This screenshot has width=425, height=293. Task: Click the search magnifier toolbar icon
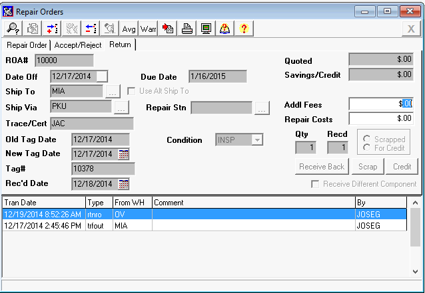point(13,29)
